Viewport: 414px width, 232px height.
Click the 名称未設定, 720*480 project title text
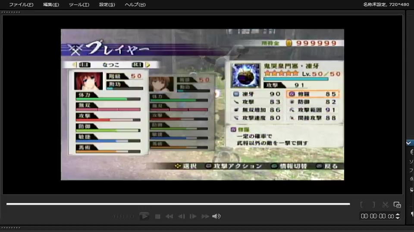pos(386,4)
